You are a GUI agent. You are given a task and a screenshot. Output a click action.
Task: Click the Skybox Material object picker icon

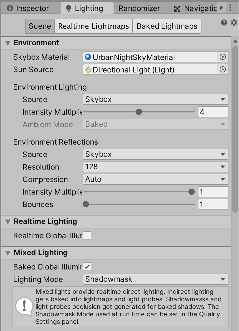pyautogui.click(x=223, y=57)
